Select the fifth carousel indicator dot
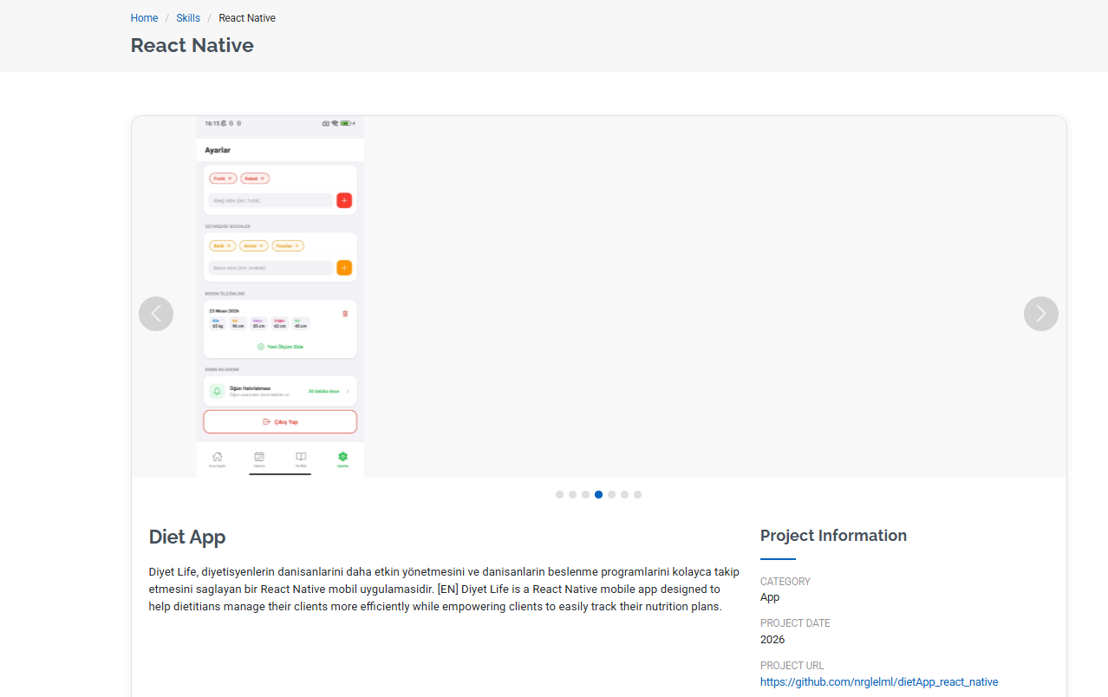This screenshot has height=697, width=1108. tap(612, 495)
